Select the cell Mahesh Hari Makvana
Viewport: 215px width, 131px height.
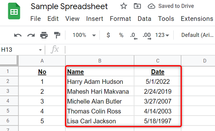pos(100,91)
